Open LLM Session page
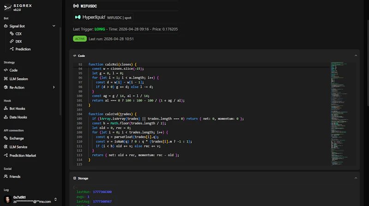 [18, 79]
